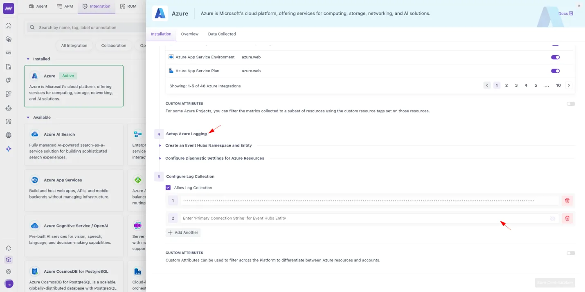Select the Installation tab
The width and height of the screenshot is (585, 292).
(161, 34)
